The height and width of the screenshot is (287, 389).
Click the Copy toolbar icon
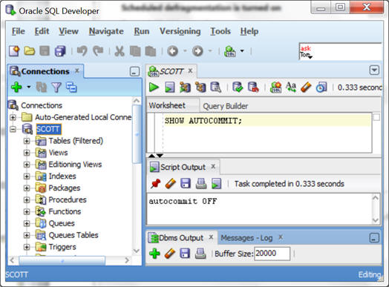tap(135, 51)
